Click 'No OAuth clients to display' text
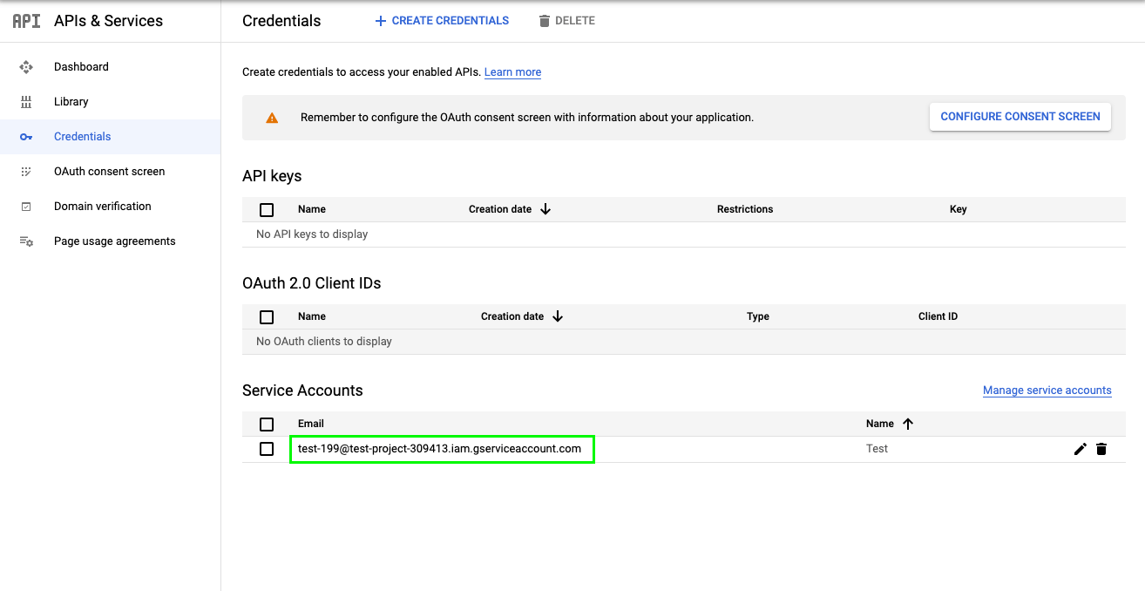1145x591 pixels. coord(324,342)
